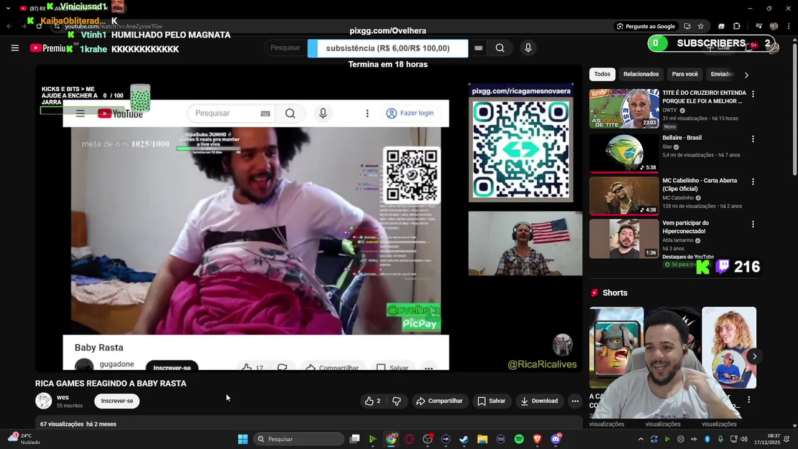Click the Pergunte ao Google button in address bar
798x449 pixels.
pos(646,26)
